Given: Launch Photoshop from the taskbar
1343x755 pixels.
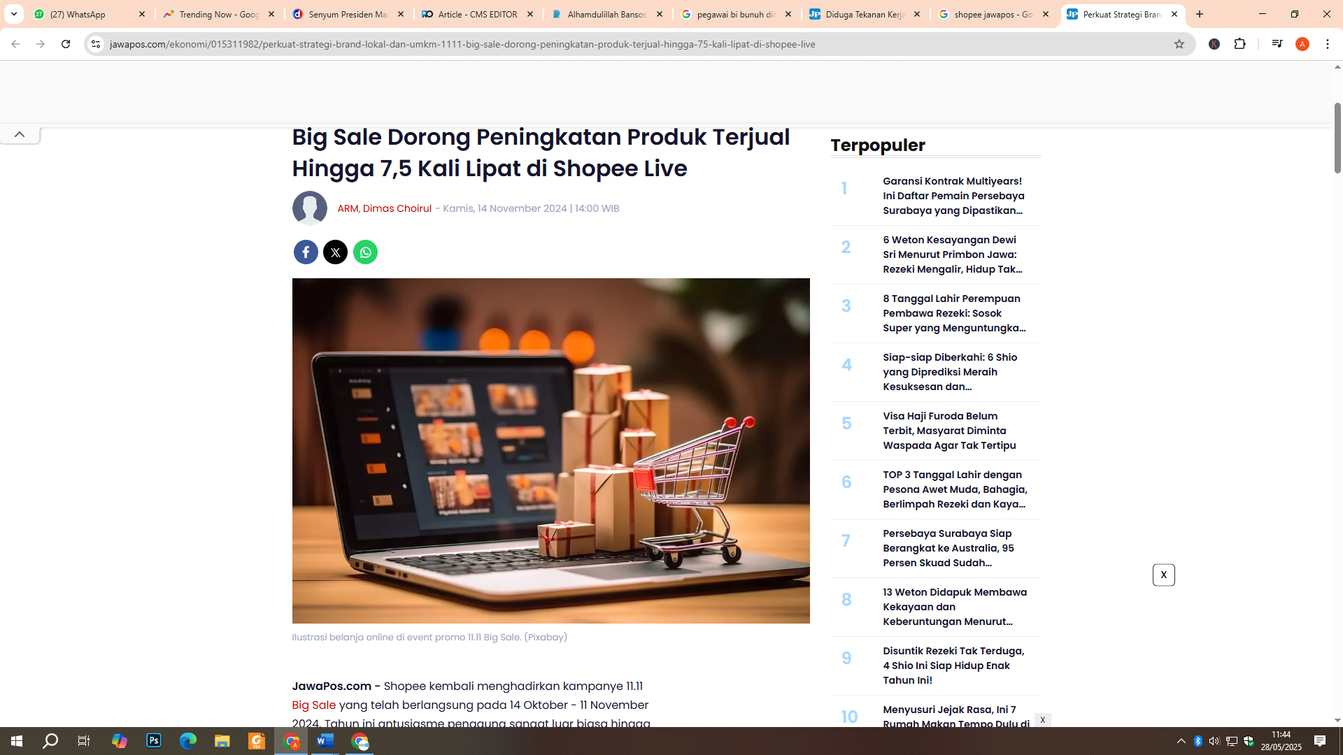Looking at the screenshot, I should click(154, 741).
